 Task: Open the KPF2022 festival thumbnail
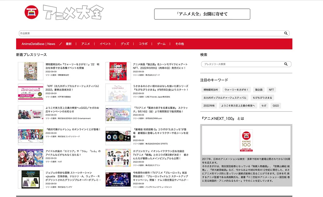point(30,93)
